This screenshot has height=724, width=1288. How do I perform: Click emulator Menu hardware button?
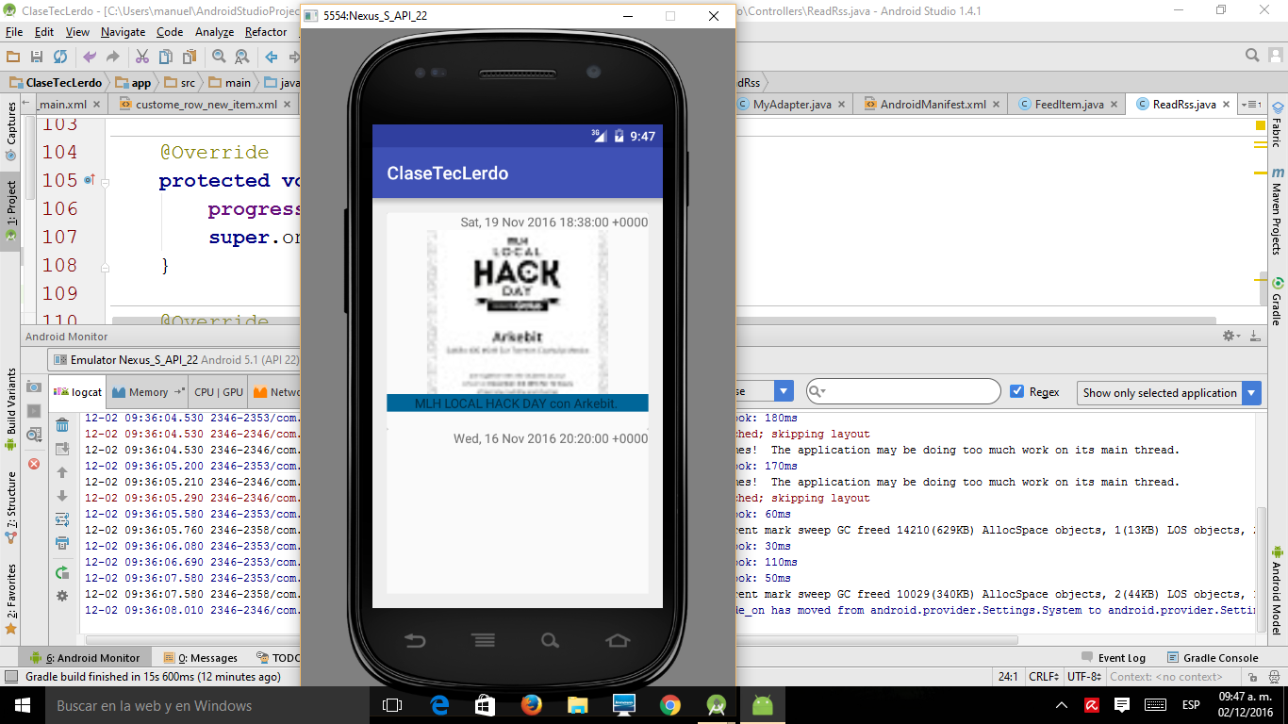484,641
